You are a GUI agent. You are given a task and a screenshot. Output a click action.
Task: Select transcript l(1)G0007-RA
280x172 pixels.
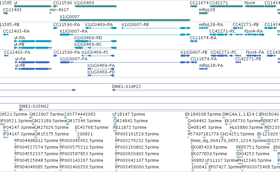[74, 31]
